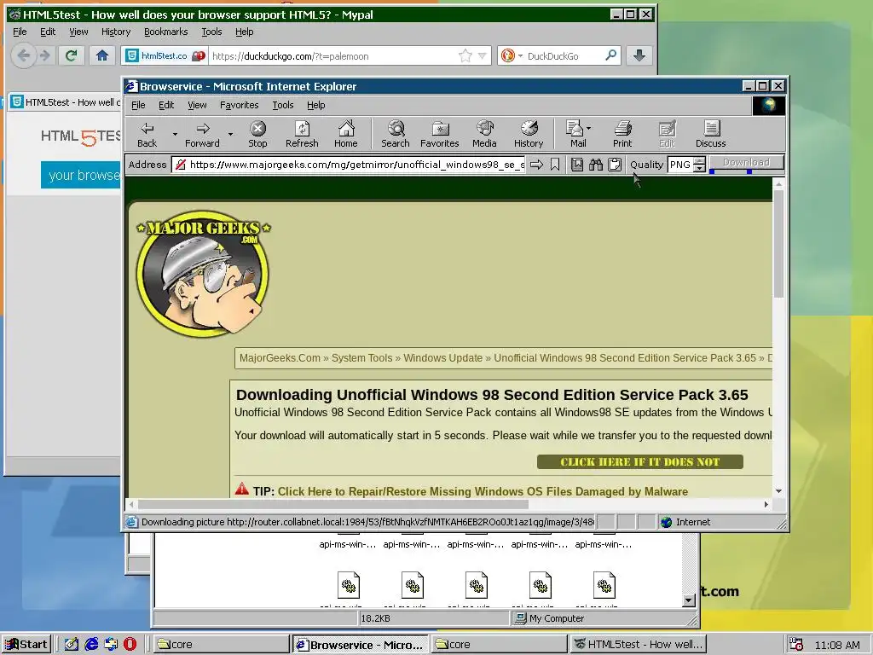Click the Go arrow beside address bar

(536, 165)
